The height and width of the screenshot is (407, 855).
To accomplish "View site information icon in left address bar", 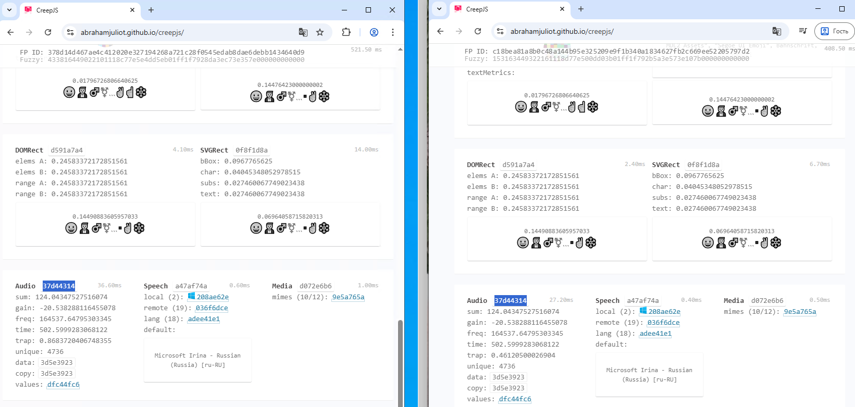I will pos(70,32).
